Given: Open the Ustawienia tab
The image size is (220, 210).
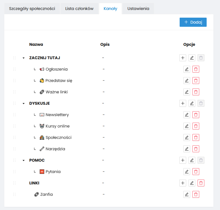Looking at the screenshot, I should (x=138, y=9).
